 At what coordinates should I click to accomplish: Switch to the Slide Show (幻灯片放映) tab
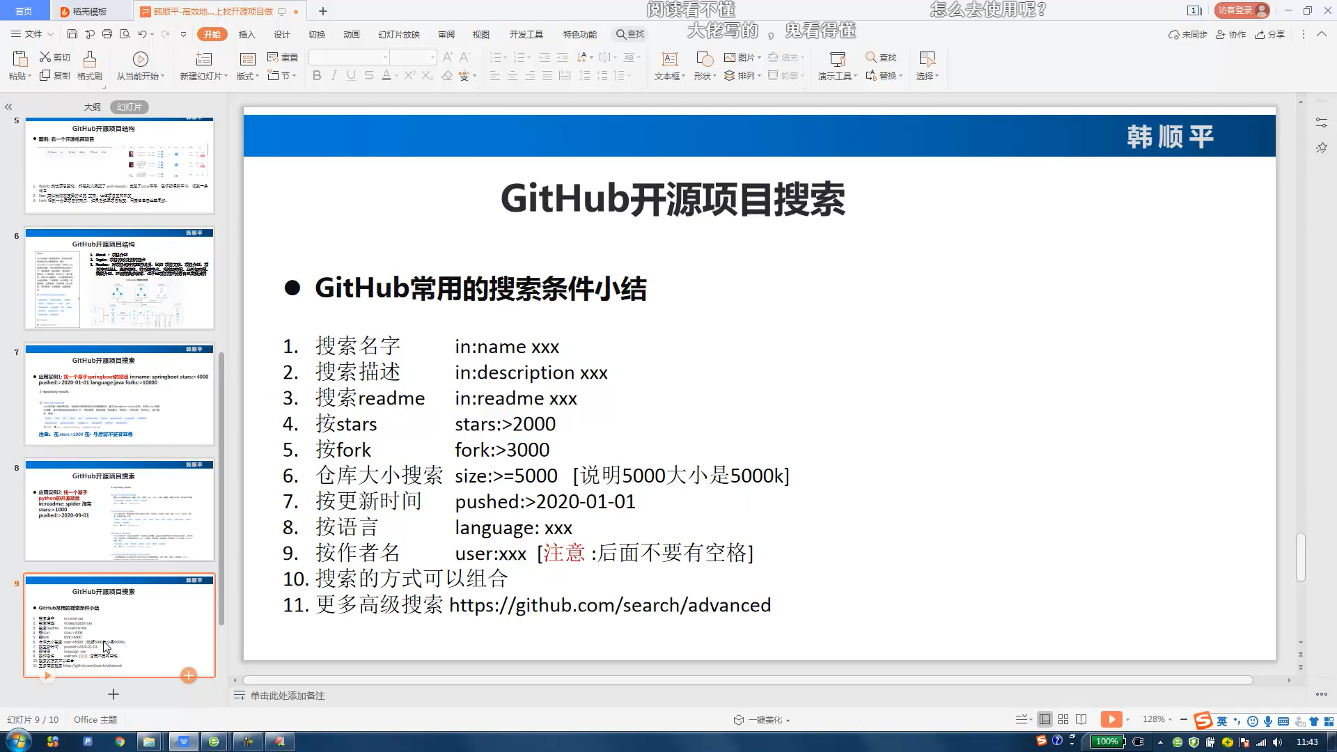coord(399,34)
